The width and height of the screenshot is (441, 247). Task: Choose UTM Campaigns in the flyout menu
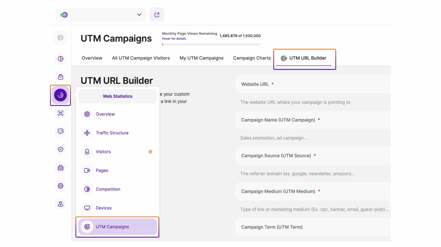pyautogui.click(x=112, y=227)
